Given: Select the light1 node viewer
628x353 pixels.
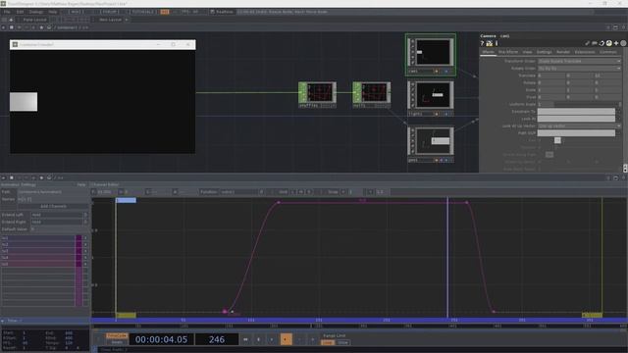Looking at the screenshot, I should [433, 95].
